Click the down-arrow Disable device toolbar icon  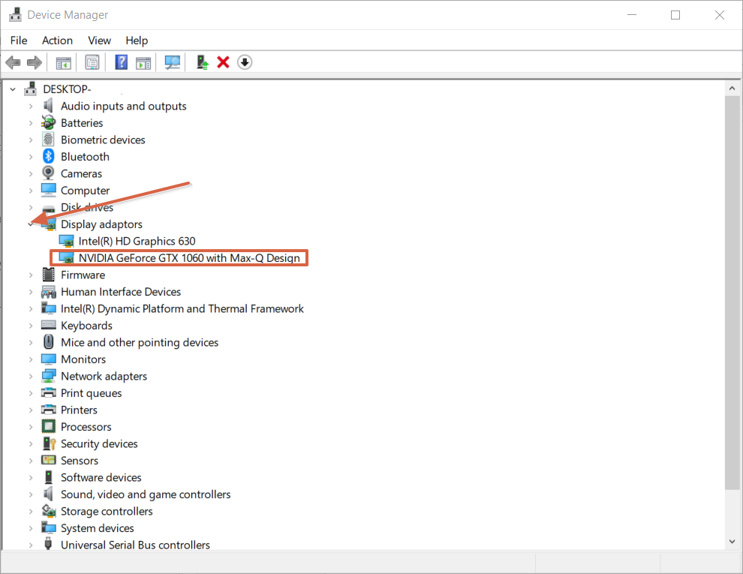pyautogui.click(x=245, y=62)
